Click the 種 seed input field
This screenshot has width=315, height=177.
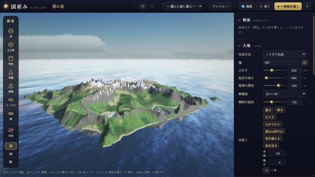coord(281,63)
